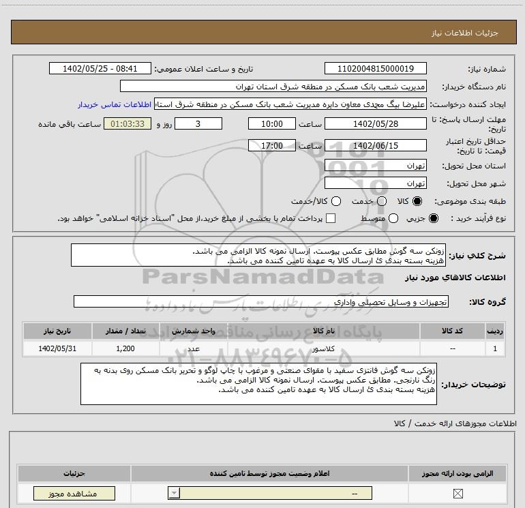525x508 pixels.
Task: Toggle the Islamic treasury payment checkbox
Action: [331, 218]
